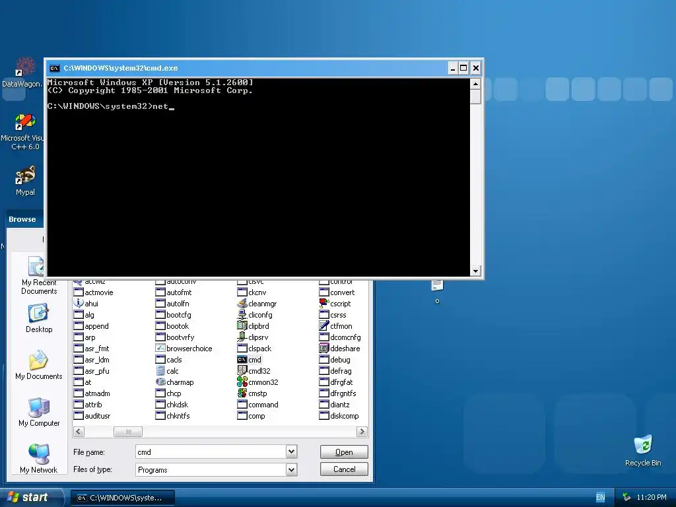Open the cmd.exe window system menu icon

point(54,68)
